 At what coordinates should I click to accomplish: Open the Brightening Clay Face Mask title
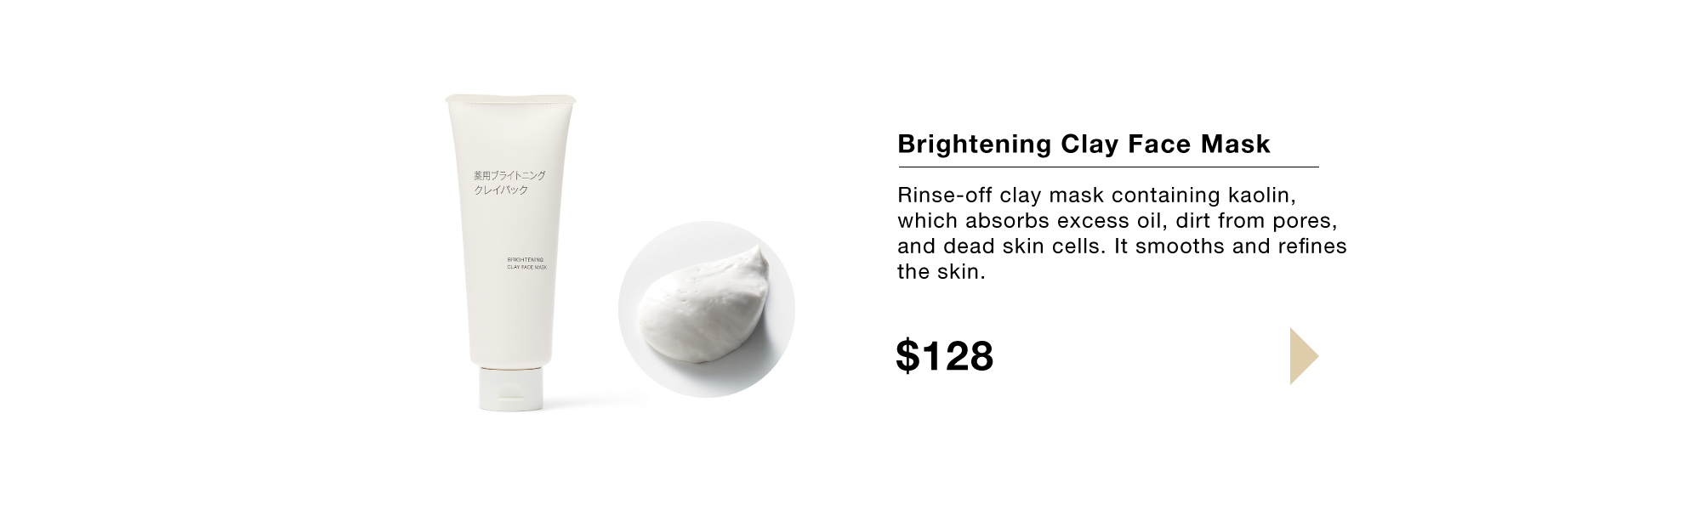pos(1084,144)
